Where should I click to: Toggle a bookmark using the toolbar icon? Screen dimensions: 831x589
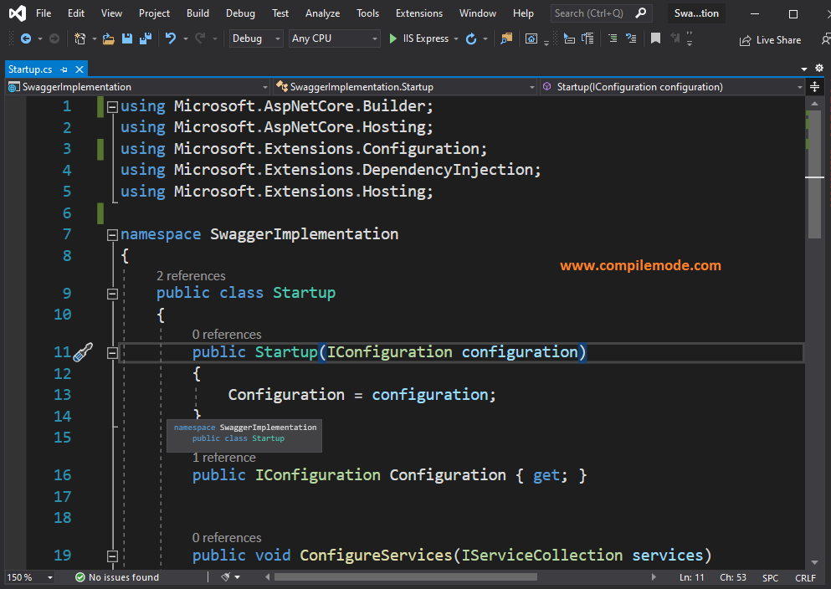pos(655,38)
